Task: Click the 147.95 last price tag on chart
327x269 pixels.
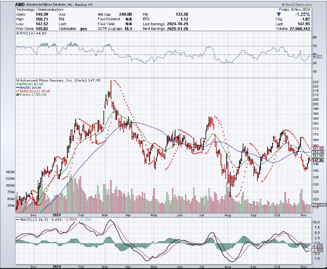Action: point(318,160)
